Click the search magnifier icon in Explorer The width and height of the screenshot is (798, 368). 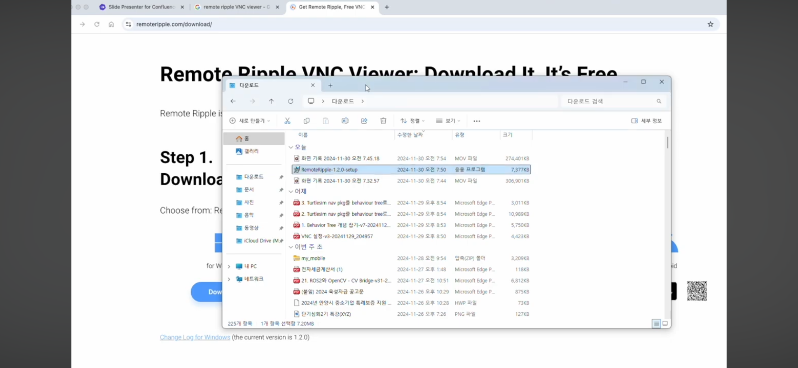pyautogui.click(x=659, y=101)
